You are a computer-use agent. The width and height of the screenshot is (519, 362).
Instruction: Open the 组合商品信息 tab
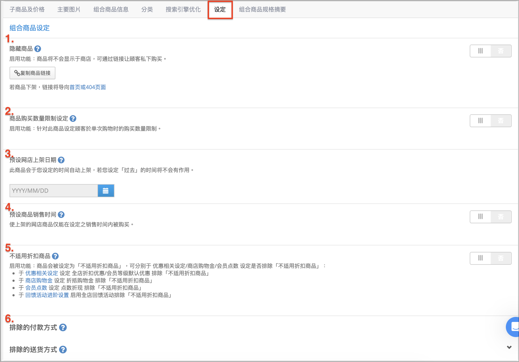[x=111, y=10]
